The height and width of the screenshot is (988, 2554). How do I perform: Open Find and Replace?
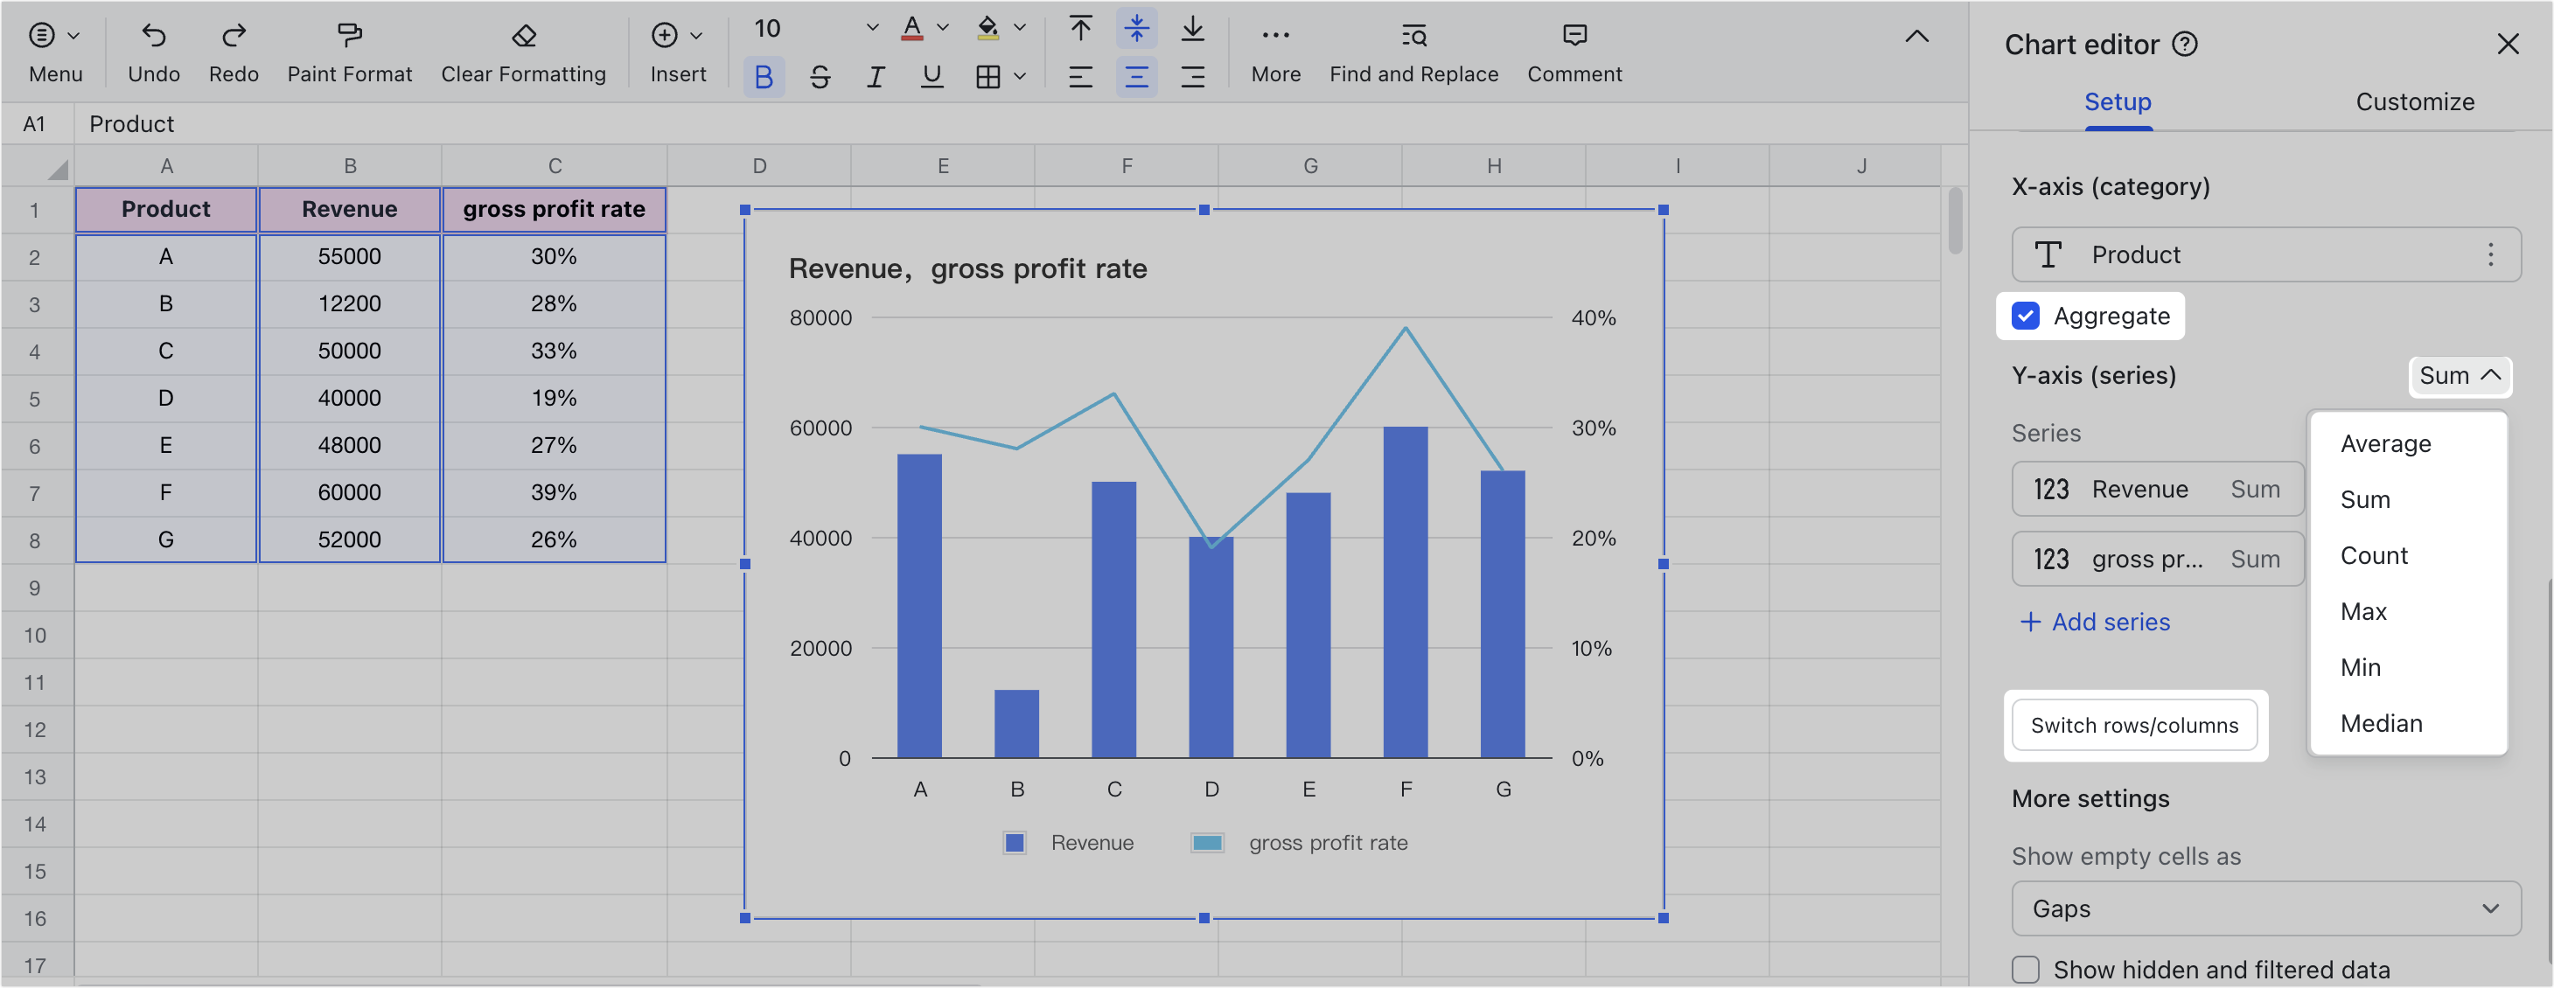[1413, 53]
